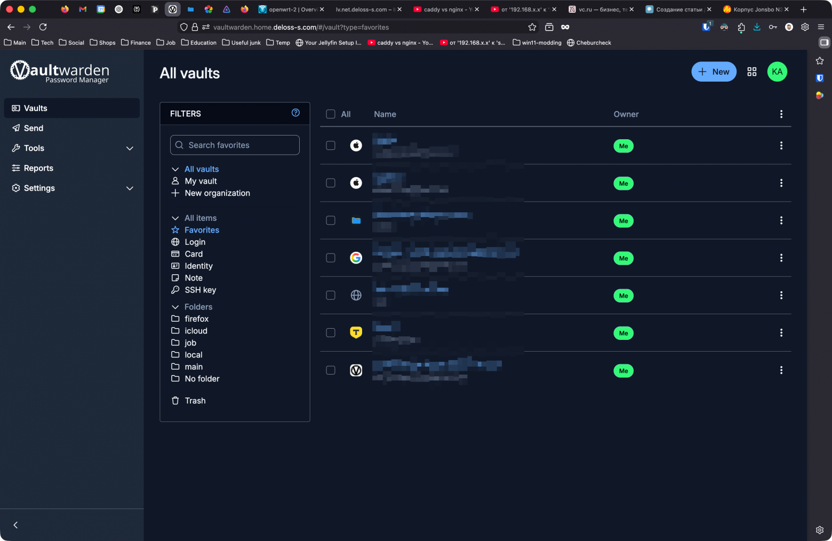
Task: Toggle the All items select checkbox
Action: (x=331, y=114)
